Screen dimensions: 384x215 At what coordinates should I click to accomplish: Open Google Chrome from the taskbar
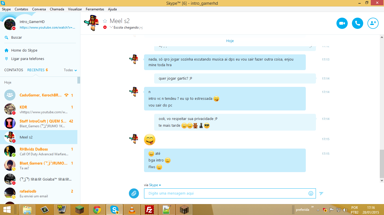97,209
